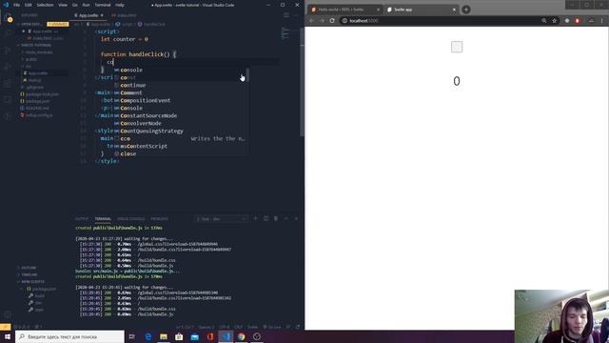Open the Help menu
The width and height of the screenshot is (609, 343).
pos(120,5)
